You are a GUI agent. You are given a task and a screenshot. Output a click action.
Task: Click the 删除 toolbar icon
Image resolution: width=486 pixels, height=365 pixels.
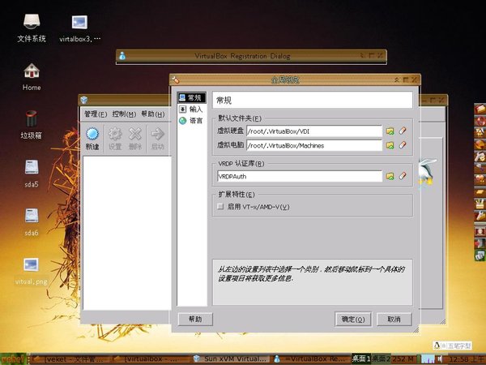click(135, 139)
